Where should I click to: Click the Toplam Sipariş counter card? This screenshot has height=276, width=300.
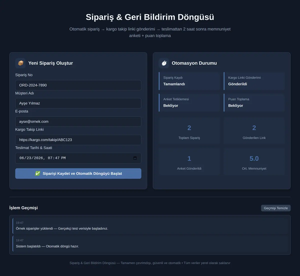(x=189, y=131)
